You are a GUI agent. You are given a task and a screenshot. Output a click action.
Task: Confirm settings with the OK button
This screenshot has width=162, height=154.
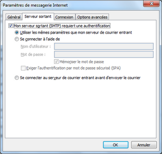[x=115, y=145]
